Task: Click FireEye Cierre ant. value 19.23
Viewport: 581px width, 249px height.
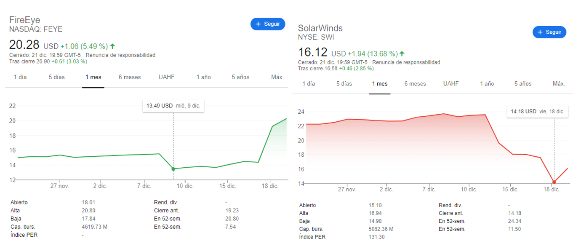Action: (232, 211)
